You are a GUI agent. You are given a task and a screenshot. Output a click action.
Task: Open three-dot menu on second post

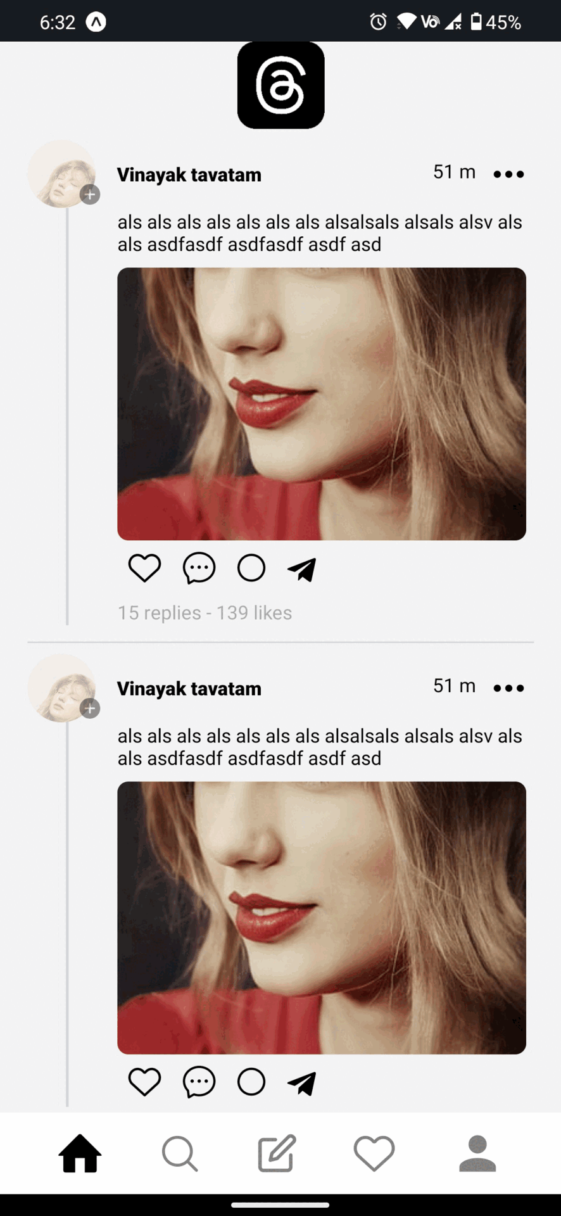pos(508,688)
